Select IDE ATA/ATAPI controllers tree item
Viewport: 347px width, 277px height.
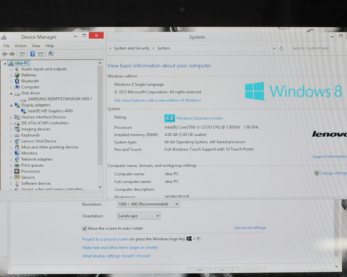(45, 123)
